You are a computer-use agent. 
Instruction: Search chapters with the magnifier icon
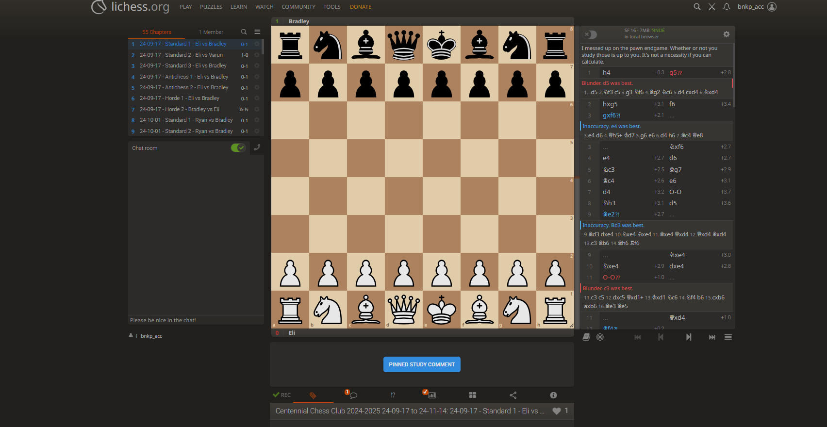point(244,32)
